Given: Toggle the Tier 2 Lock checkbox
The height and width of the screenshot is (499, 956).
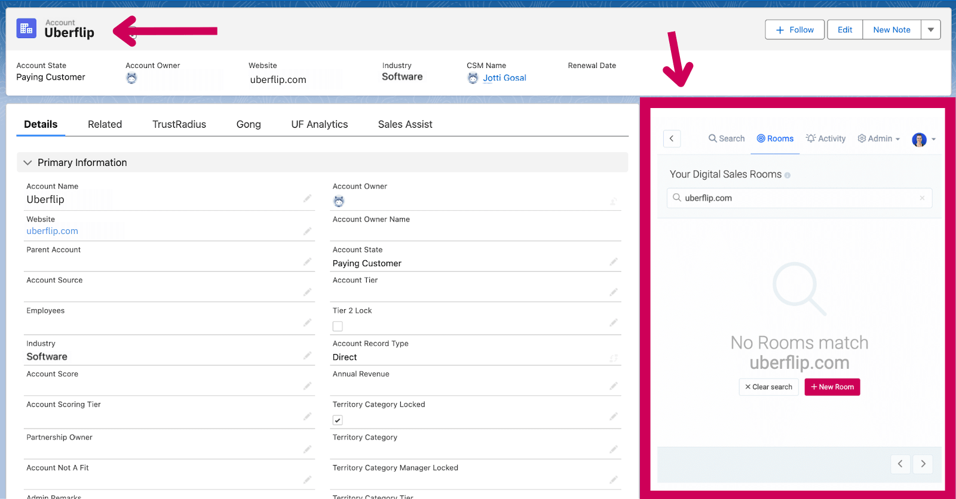Looking at the screenshot, I should click(x=338, y=326).
